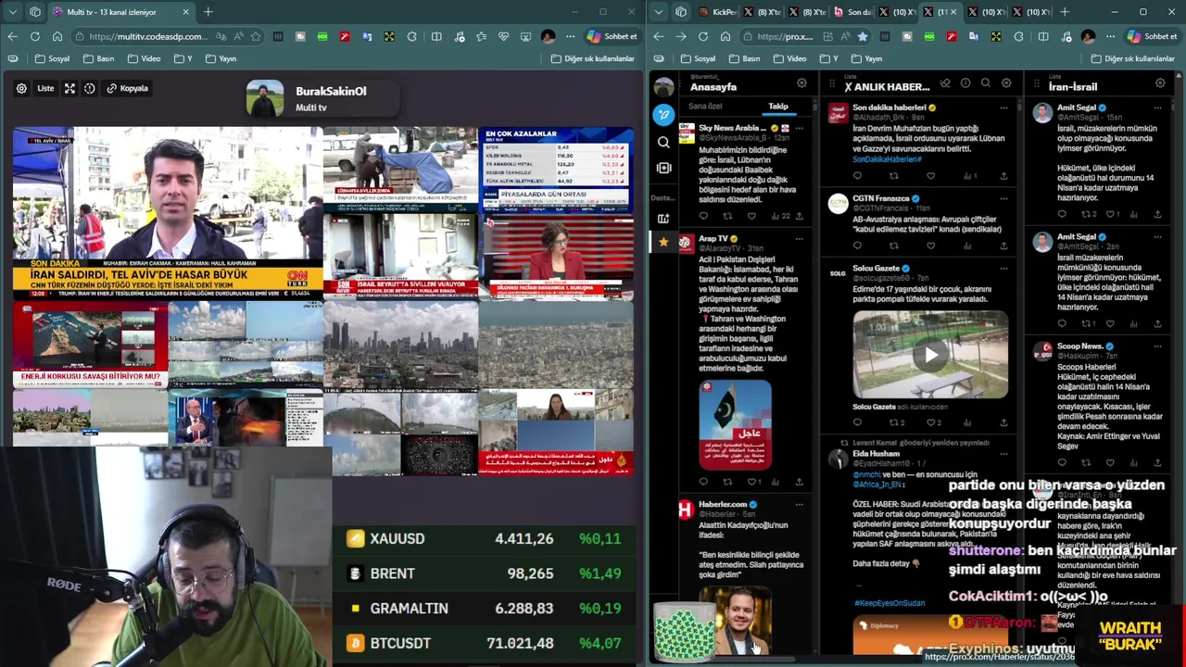The width and height of the screenshot is (1186, 667).
Task: Click the star icon in X Pro sidebar
Action: 663,243
